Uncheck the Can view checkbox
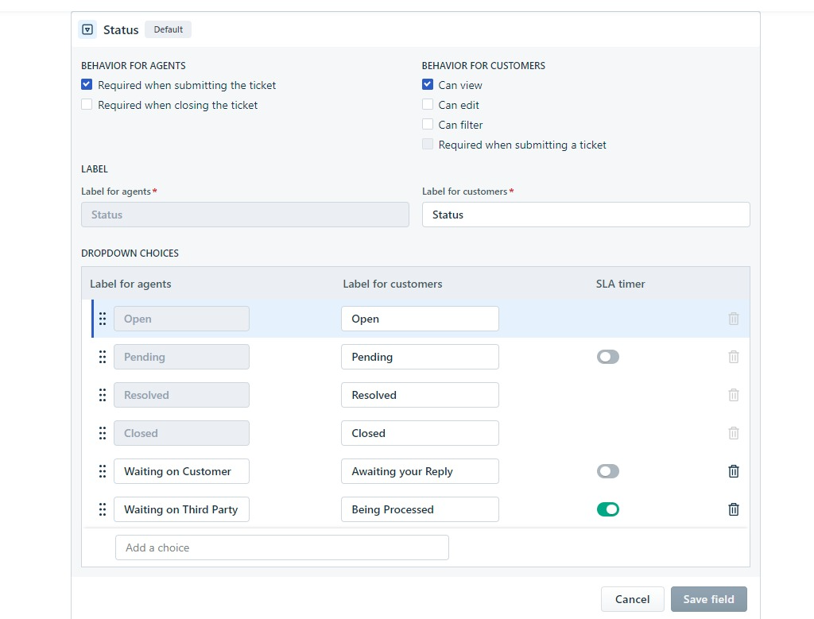814x619 pixels. pos(427,84)
